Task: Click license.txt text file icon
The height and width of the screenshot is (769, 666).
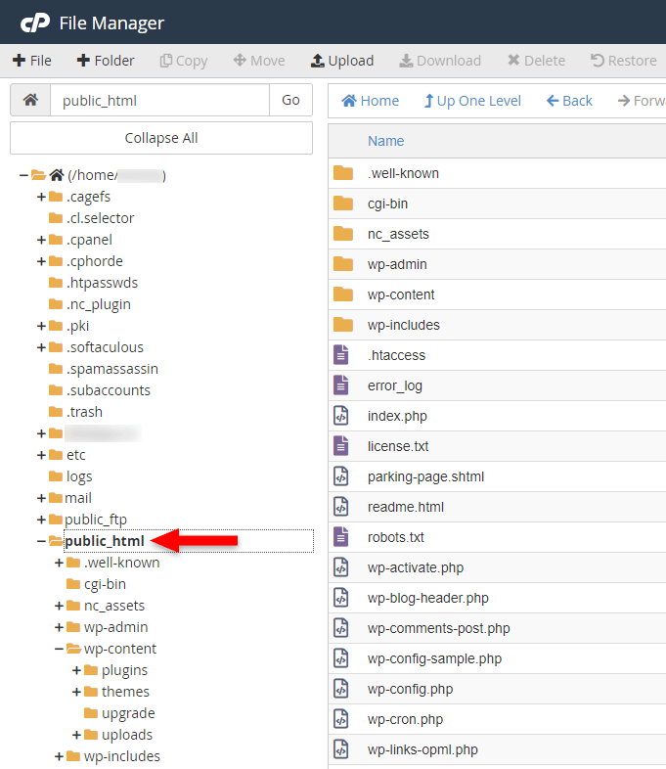Action: click(341, 446)
